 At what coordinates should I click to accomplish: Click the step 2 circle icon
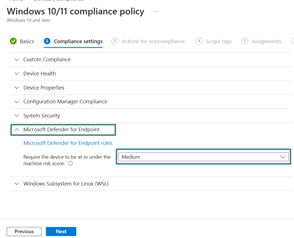pyautogui.click(x=47, y=41)
